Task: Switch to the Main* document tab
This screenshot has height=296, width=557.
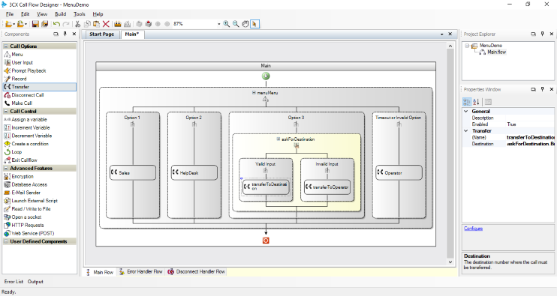Action: (132, 34)
